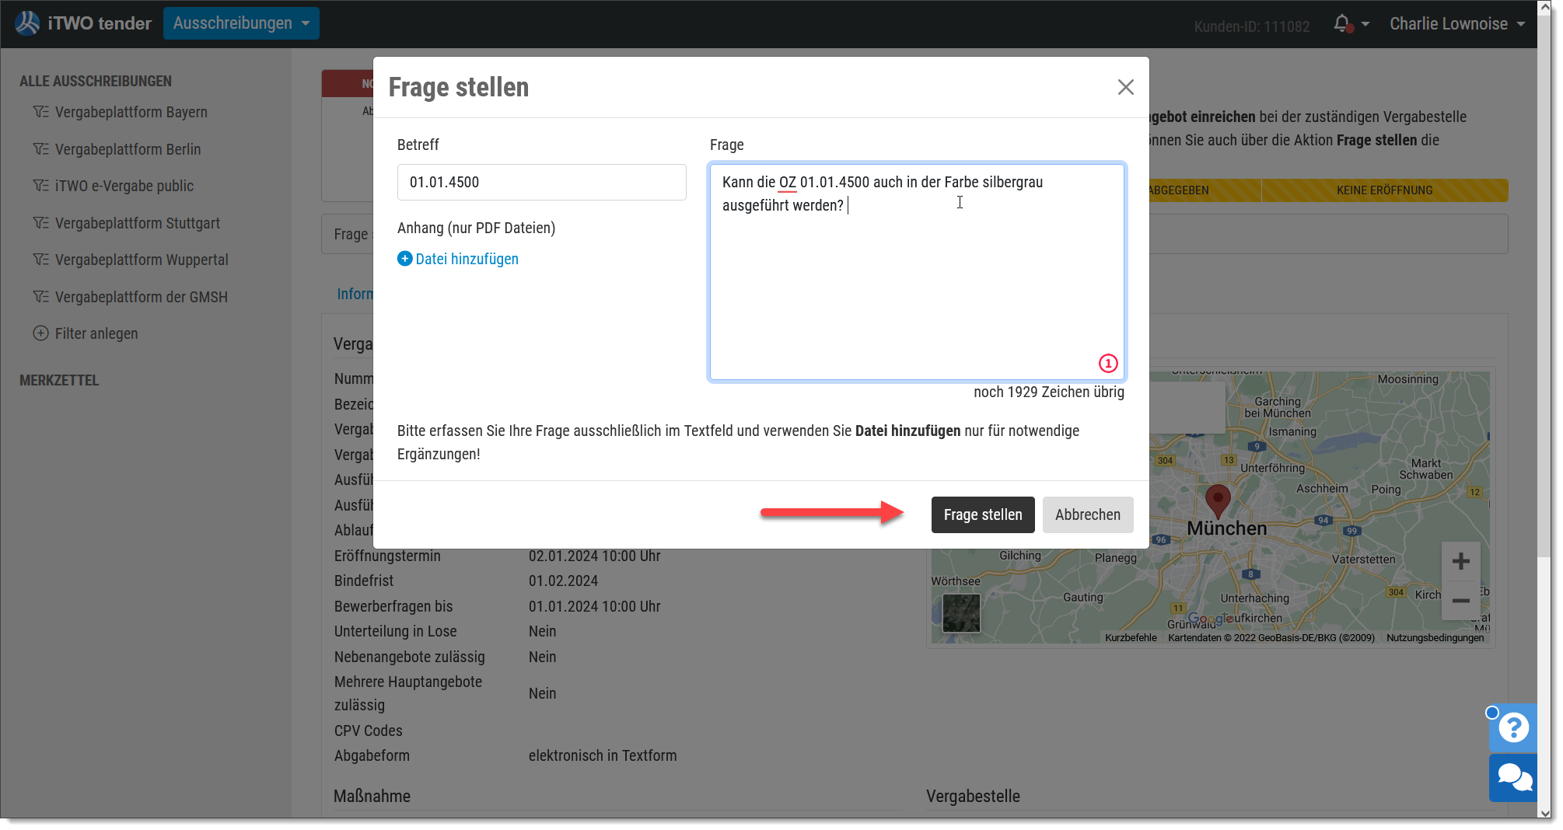Image resolution: width=1563 pixels, height=830 pixels.
Task: Open the notifications bell icon
Action: [1342, 23]
